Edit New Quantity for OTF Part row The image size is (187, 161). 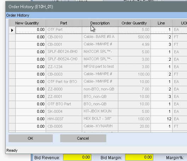point(31,30)
